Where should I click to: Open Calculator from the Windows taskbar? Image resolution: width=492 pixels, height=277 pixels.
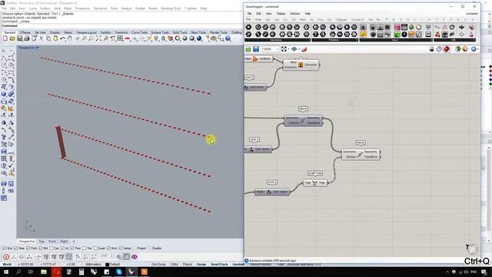pyautogui.click(x=81, y=272)
